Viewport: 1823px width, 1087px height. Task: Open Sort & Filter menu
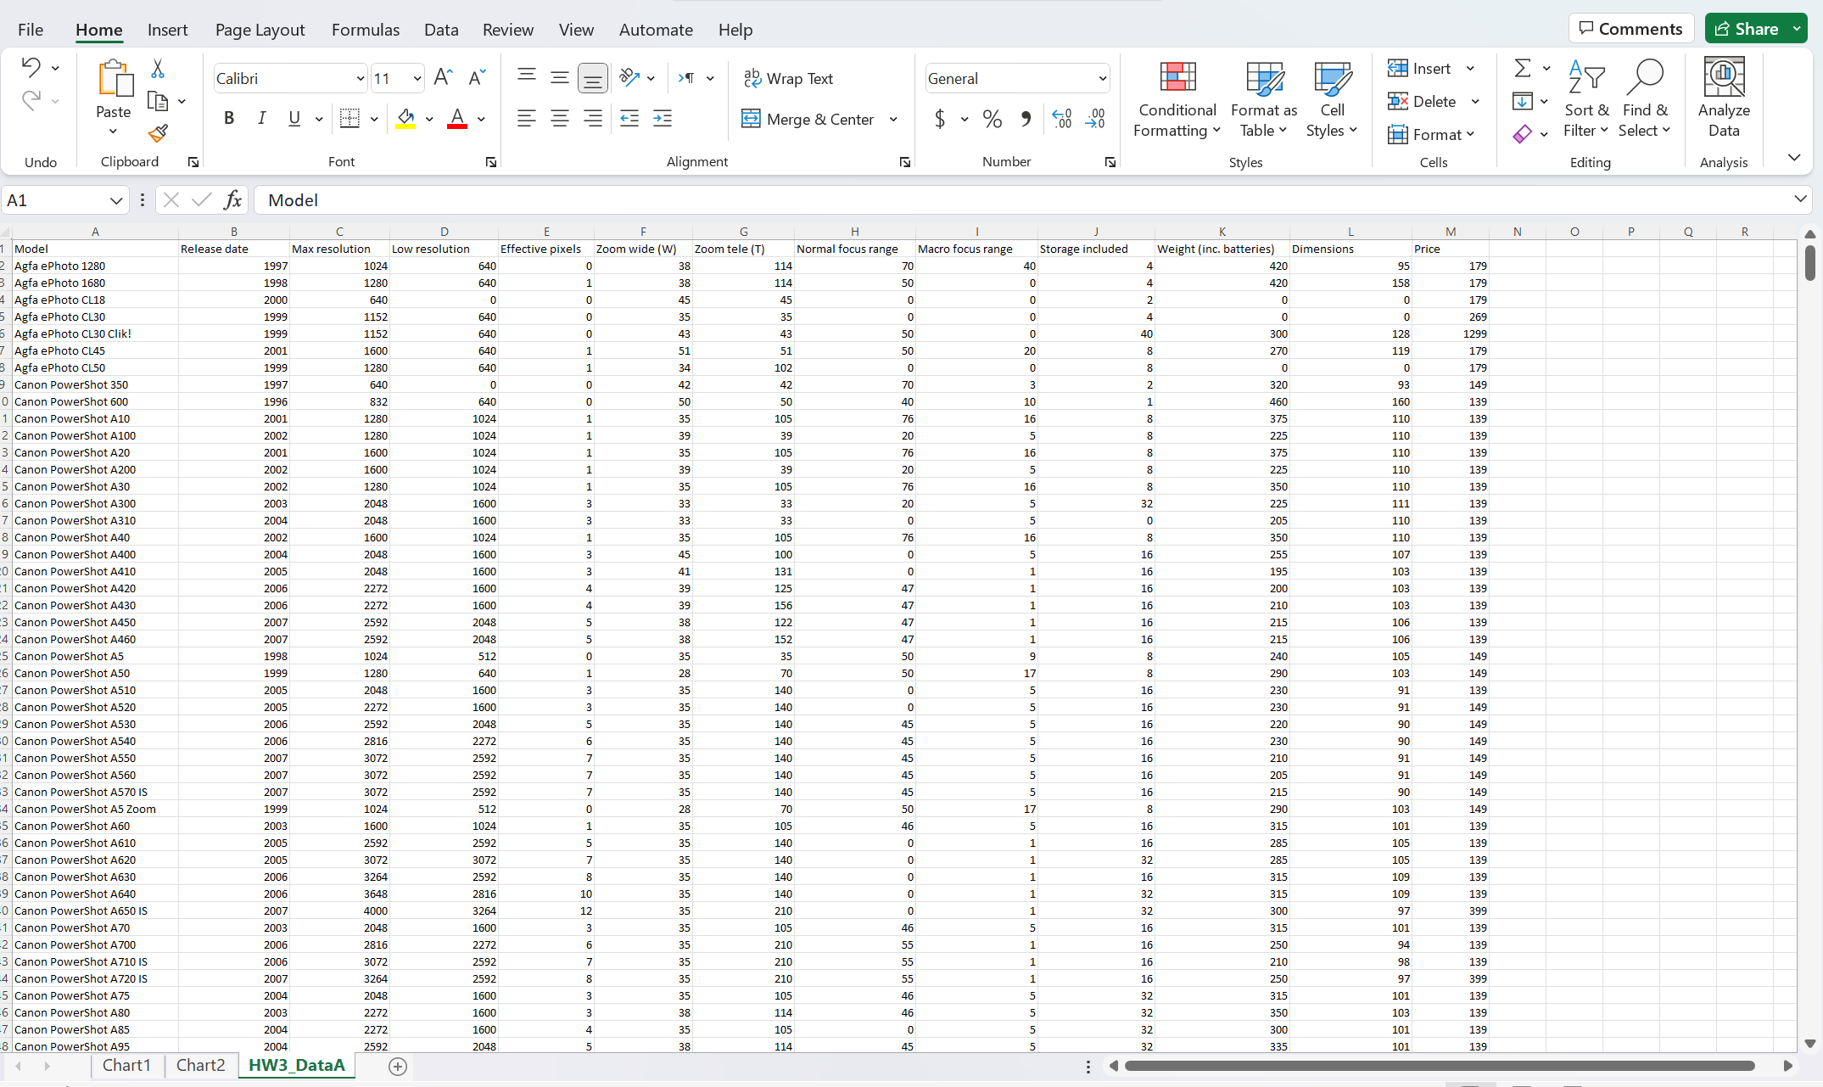(1586, 98)
